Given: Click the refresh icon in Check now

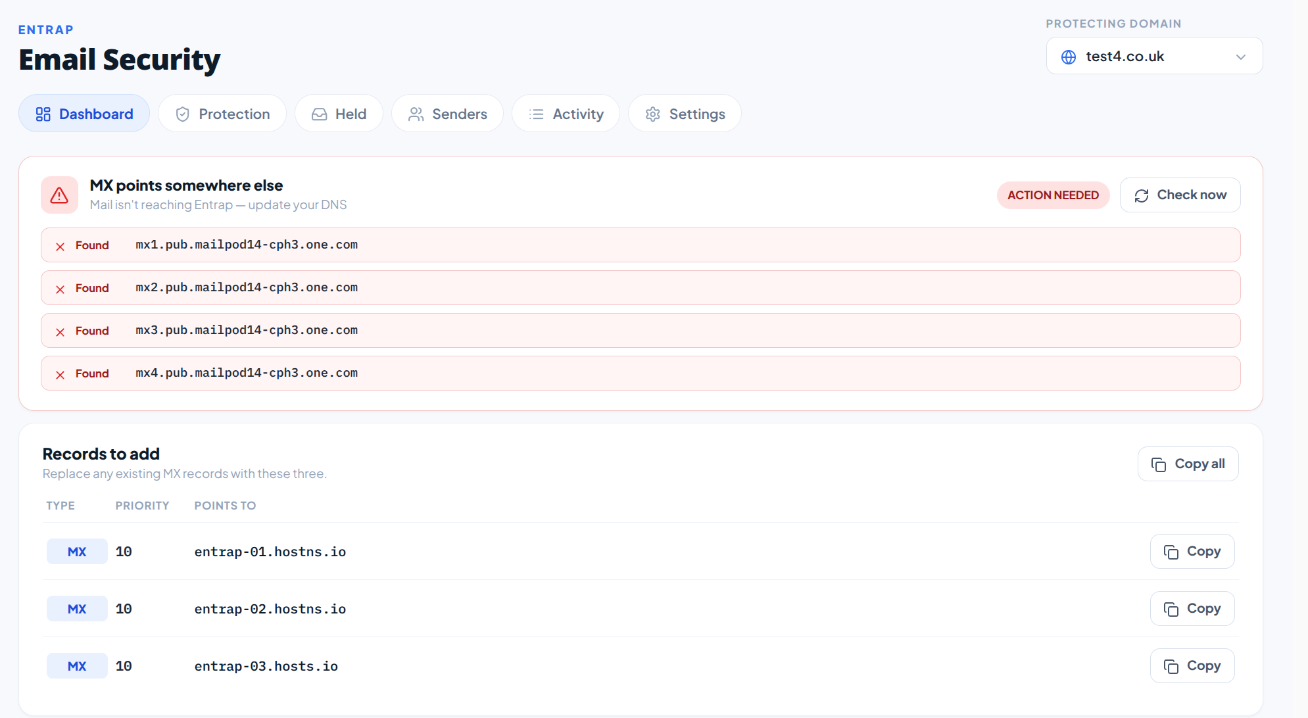Looking at the screenshot, I should [x=1142, y=196].
